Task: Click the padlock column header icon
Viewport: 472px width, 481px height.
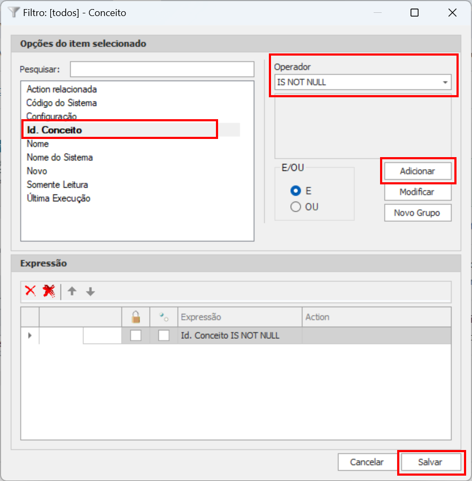Action: tap(136, 317)
